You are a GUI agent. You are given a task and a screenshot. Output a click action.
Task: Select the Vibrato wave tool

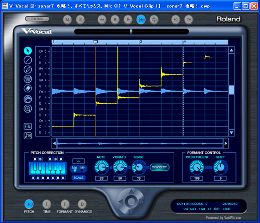click(x=28, y=79)
